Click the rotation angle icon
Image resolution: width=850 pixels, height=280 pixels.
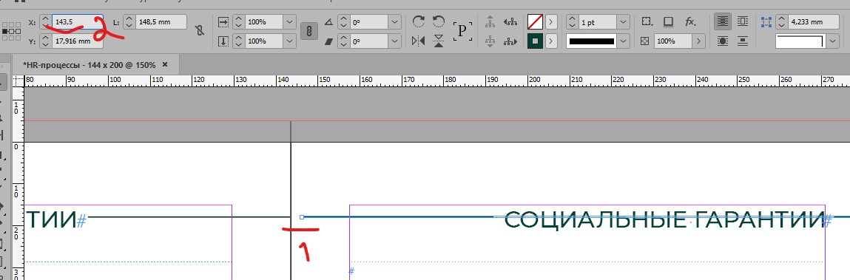pyautogui.click(x=328, y=22)
